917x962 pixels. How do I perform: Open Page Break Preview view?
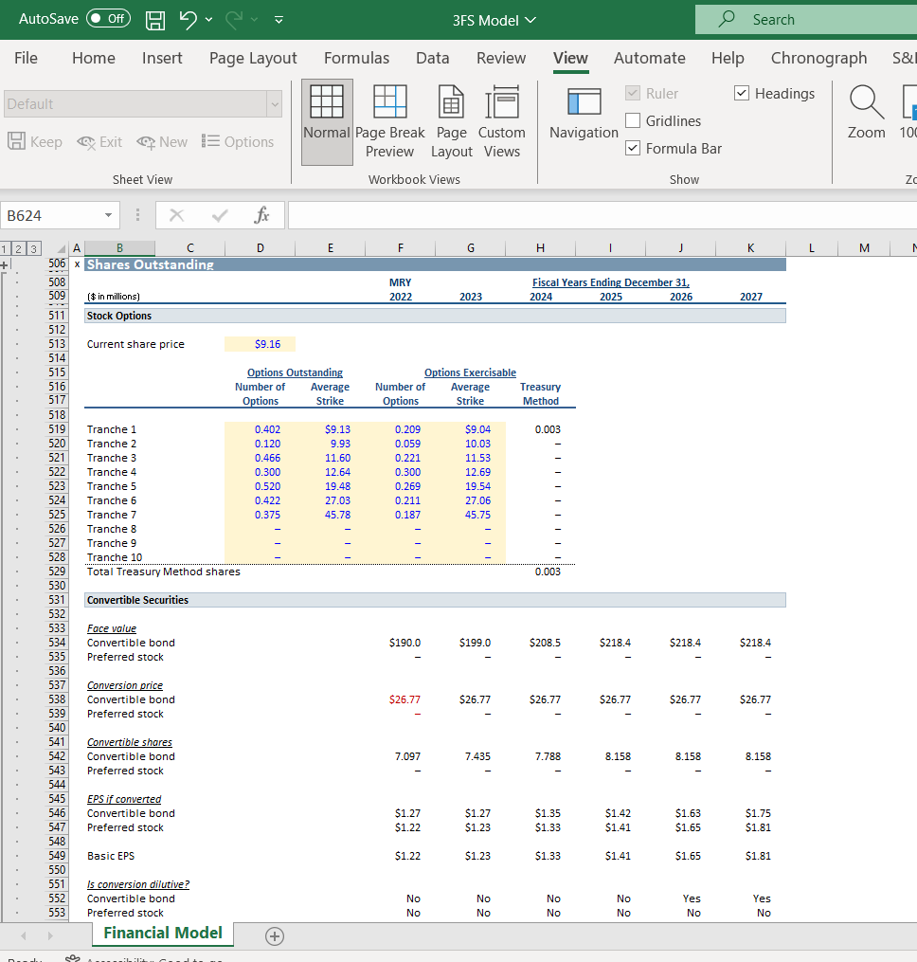(389, 121)
